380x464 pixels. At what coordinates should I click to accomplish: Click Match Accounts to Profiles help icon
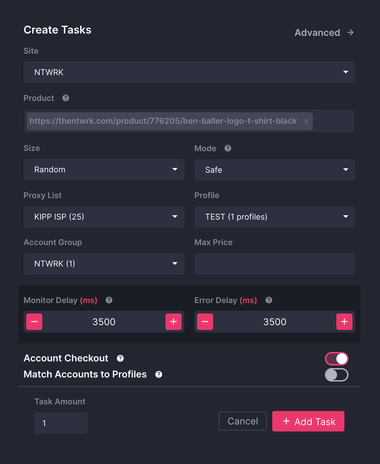(159, 374)
